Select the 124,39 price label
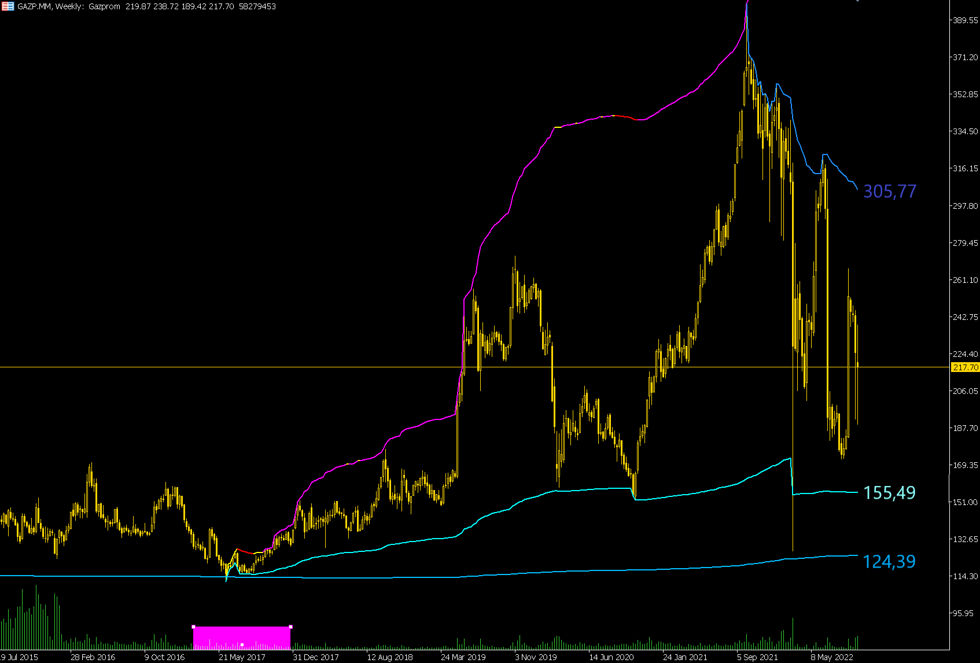This screenshot has width=980, height=663. [889, 562]
